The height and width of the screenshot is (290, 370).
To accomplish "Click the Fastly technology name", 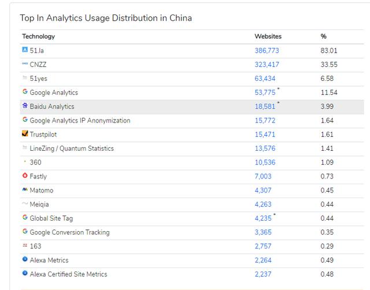I will [x=38, y=176].
